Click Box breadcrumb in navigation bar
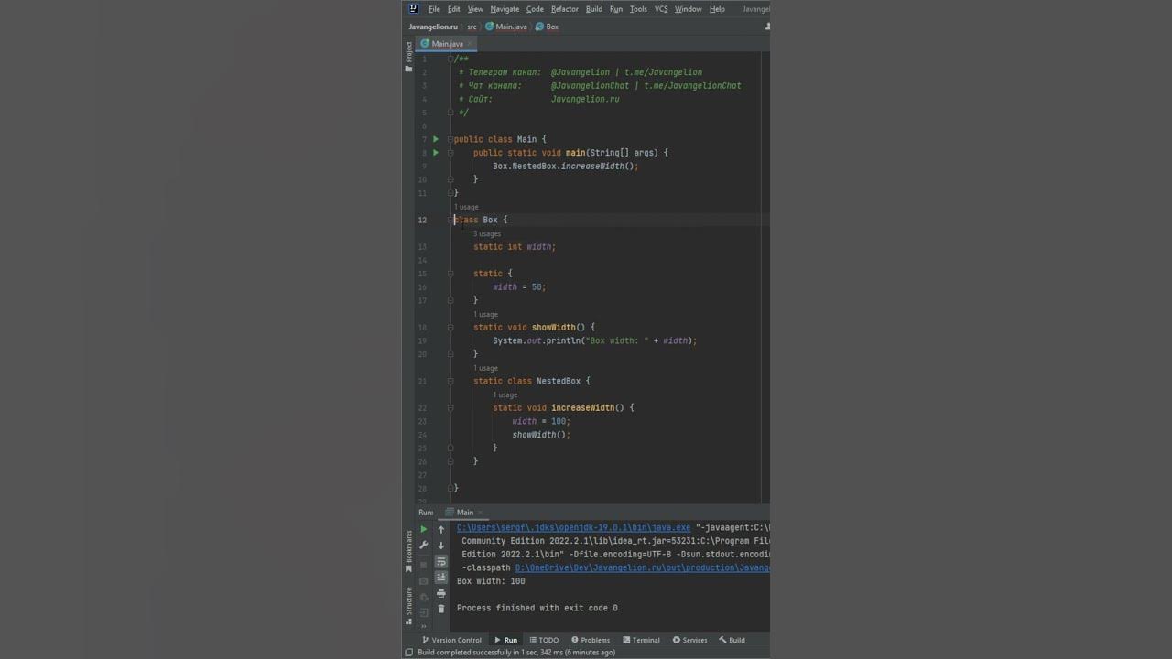This screenshot has height=659, width=1172. [x=547, y=27]
